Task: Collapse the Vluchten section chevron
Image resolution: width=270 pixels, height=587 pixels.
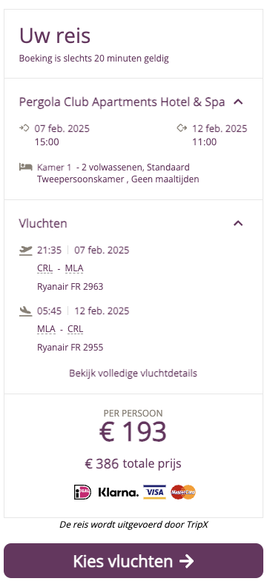Action: click(x=238, y=223)
